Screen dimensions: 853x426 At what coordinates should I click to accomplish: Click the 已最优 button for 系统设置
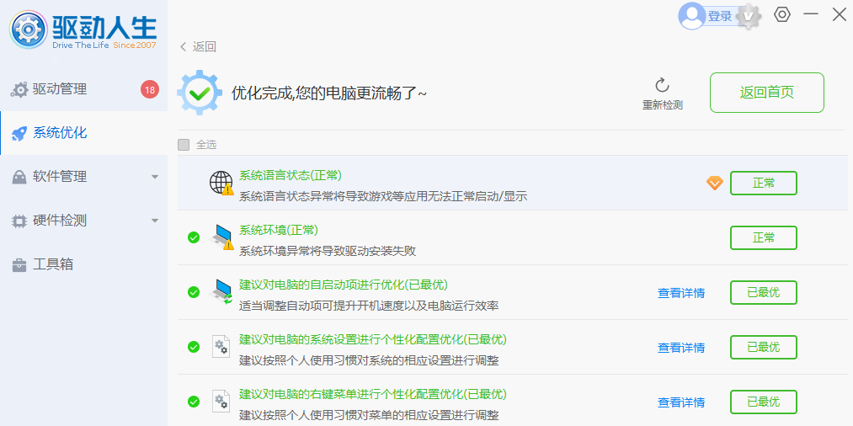763,347
